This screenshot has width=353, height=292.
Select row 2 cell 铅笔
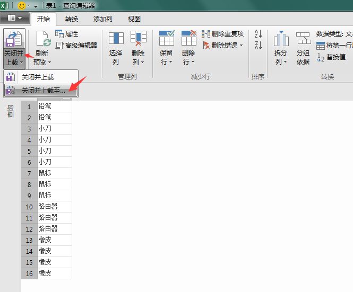[x=55, y=117]
